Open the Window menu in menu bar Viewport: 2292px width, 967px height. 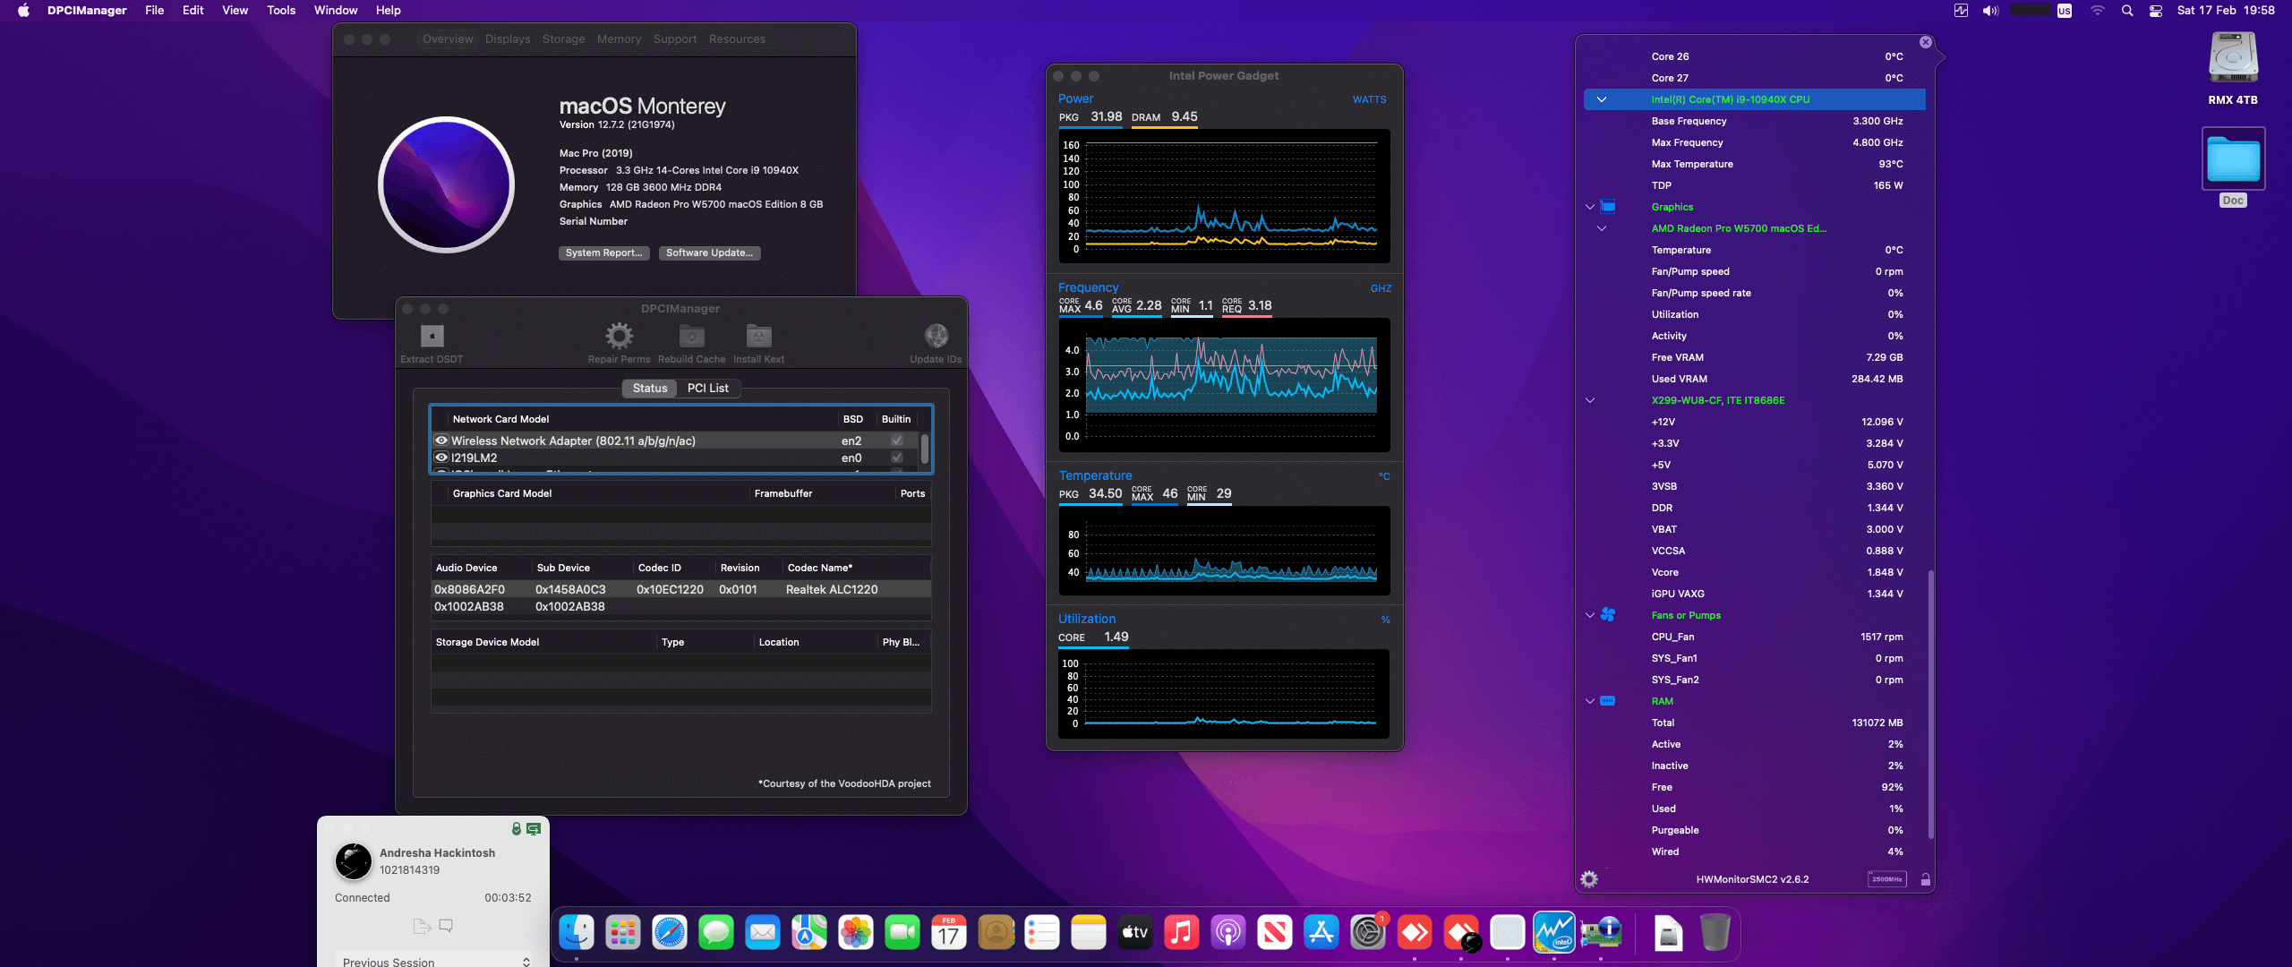[336, 11]
